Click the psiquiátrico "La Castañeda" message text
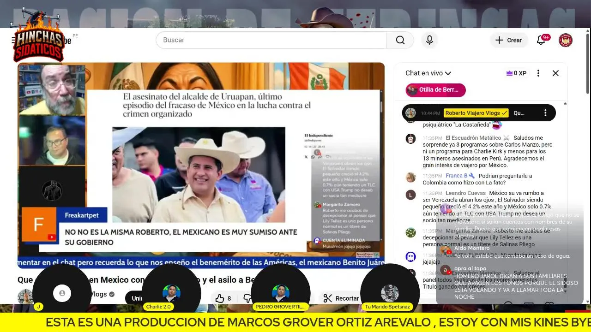Screen dimensions: 591x332 point(457,125)
